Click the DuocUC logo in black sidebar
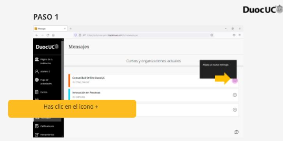The image size is (283, 141). pos(47,47)
